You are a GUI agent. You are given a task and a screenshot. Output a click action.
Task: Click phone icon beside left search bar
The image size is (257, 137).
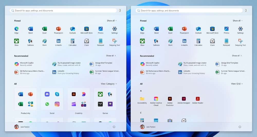[120, 10]
